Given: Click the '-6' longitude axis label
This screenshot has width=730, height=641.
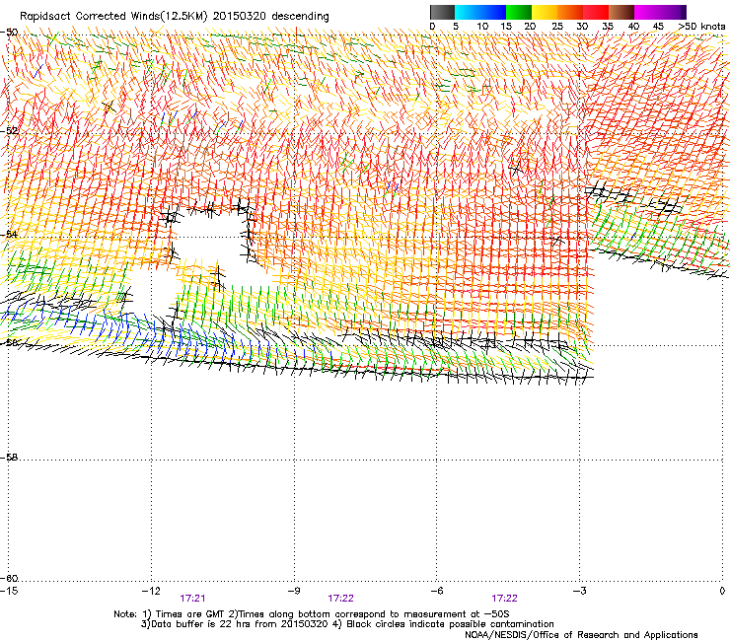Looking at the screenshot, I should (x=437, y=591).
